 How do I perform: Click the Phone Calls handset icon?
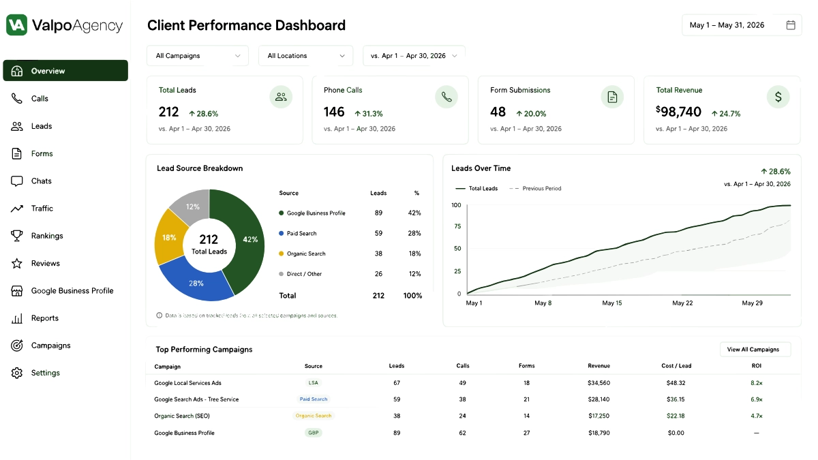tap(446, 97)
